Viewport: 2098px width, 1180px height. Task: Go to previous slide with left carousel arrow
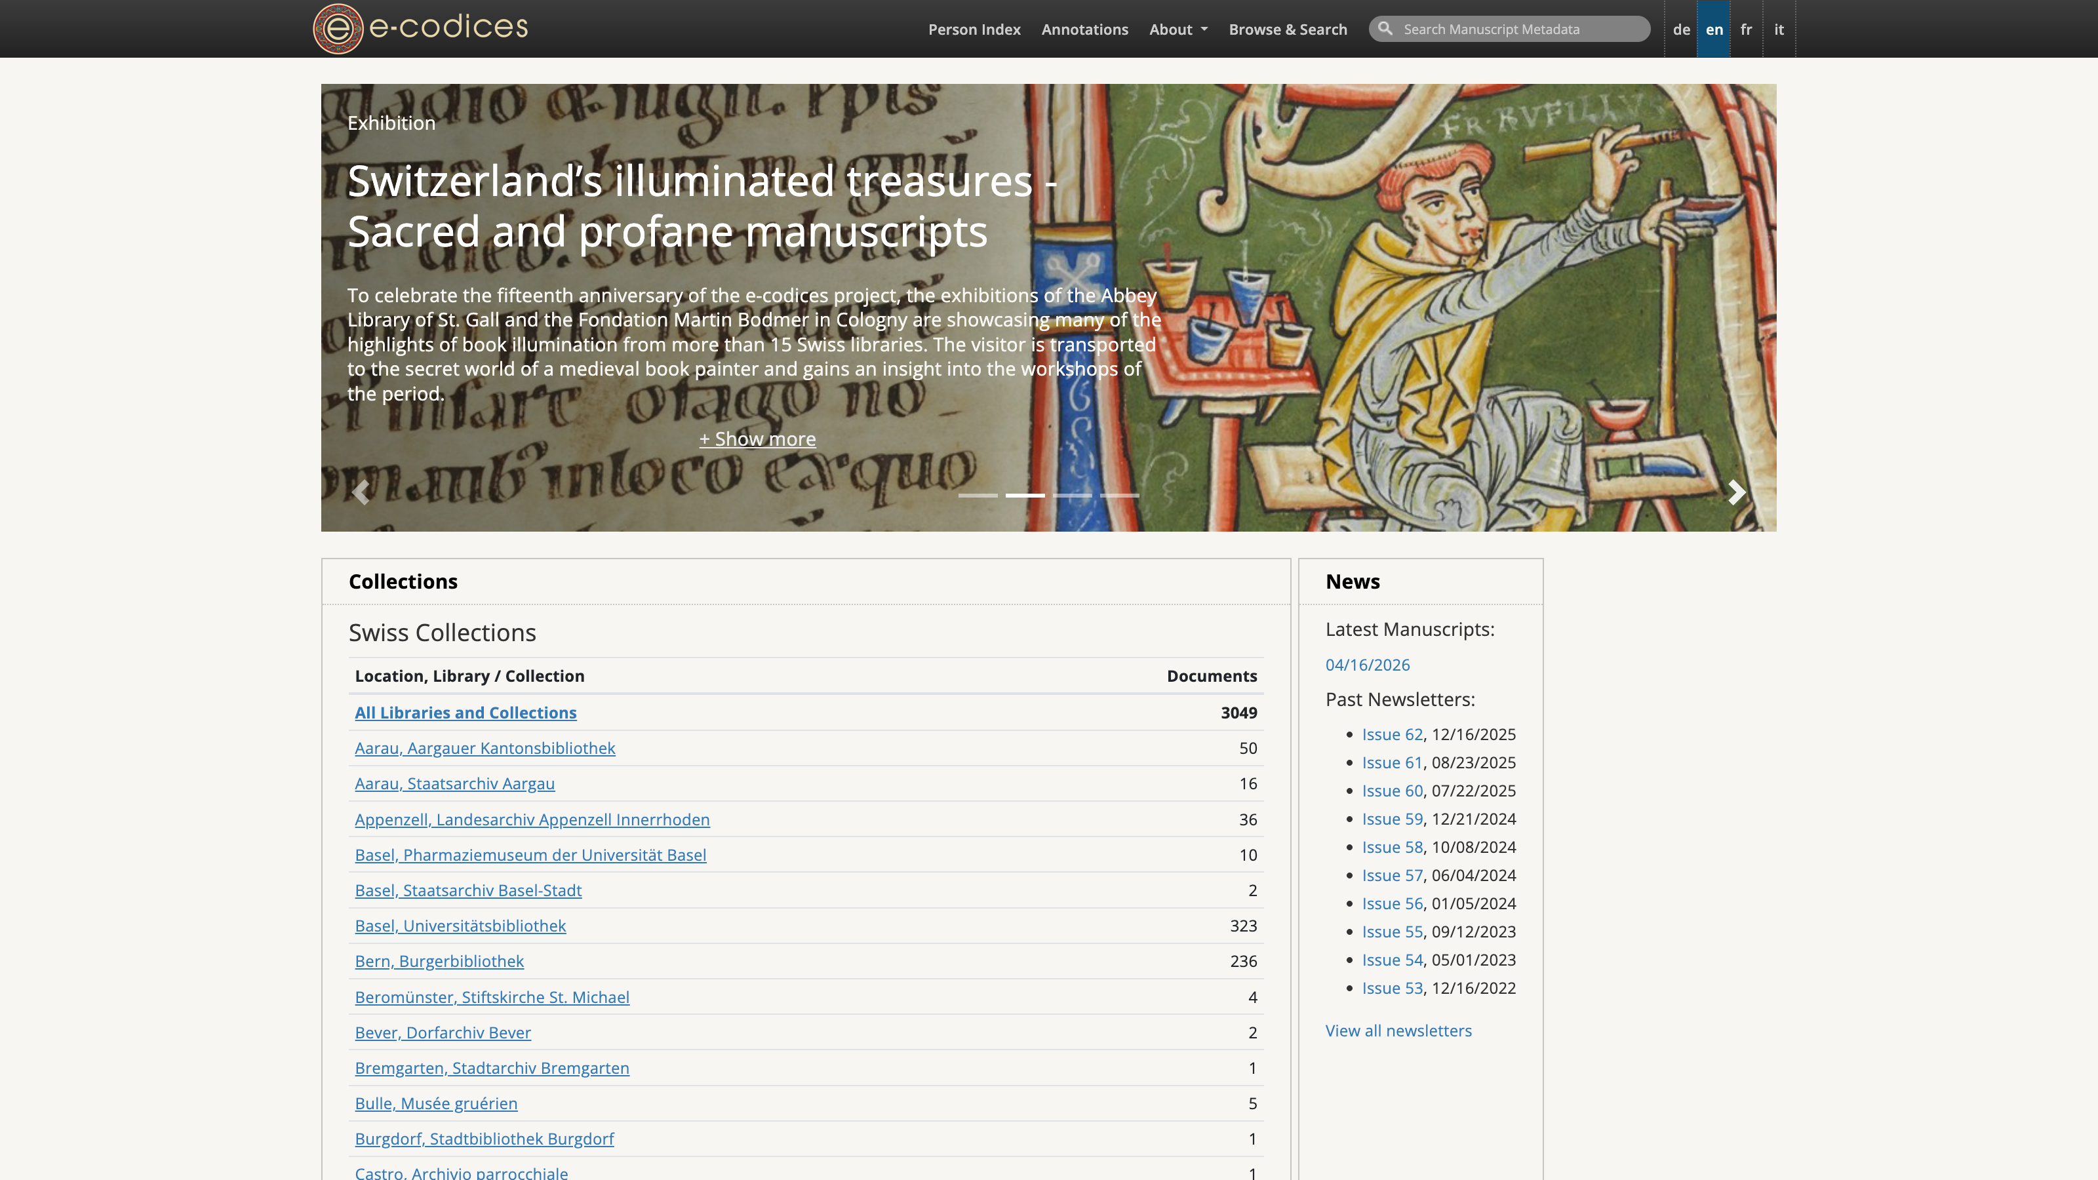coord(361,493)
